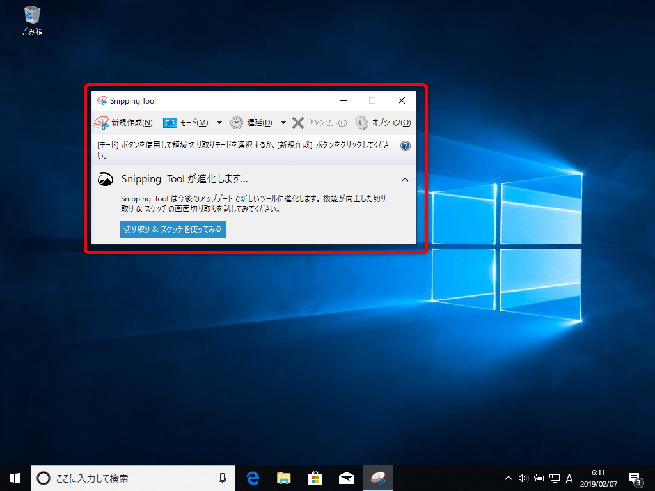Click the volume speaker icon in the system tray

coord(523,478)
